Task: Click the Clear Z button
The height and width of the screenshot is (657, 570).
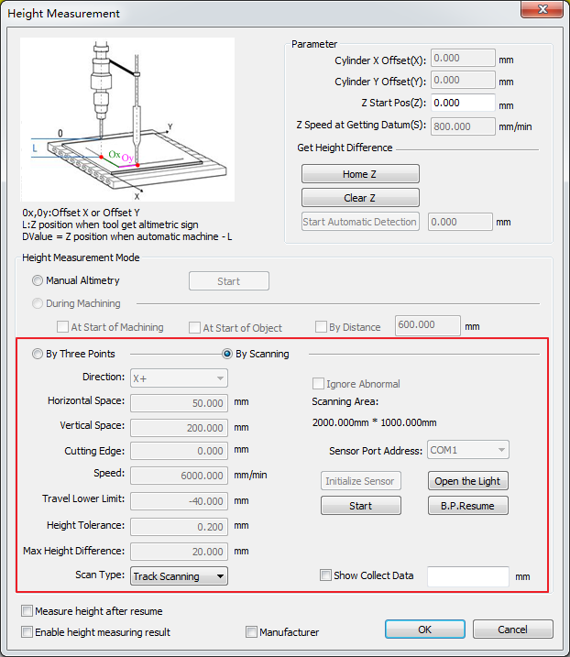Action: 360,198
